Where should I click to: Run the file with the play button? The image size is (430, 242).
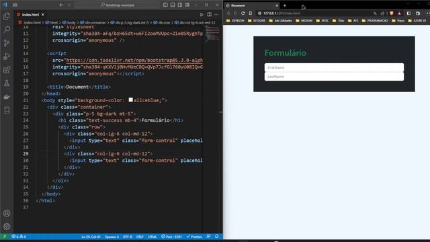202,15
